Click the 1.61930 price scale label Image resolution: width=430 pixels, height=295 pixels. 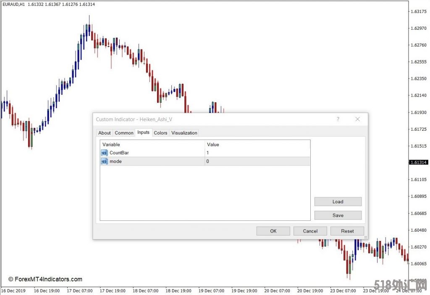pyautogui.click(x=419, y=112)
